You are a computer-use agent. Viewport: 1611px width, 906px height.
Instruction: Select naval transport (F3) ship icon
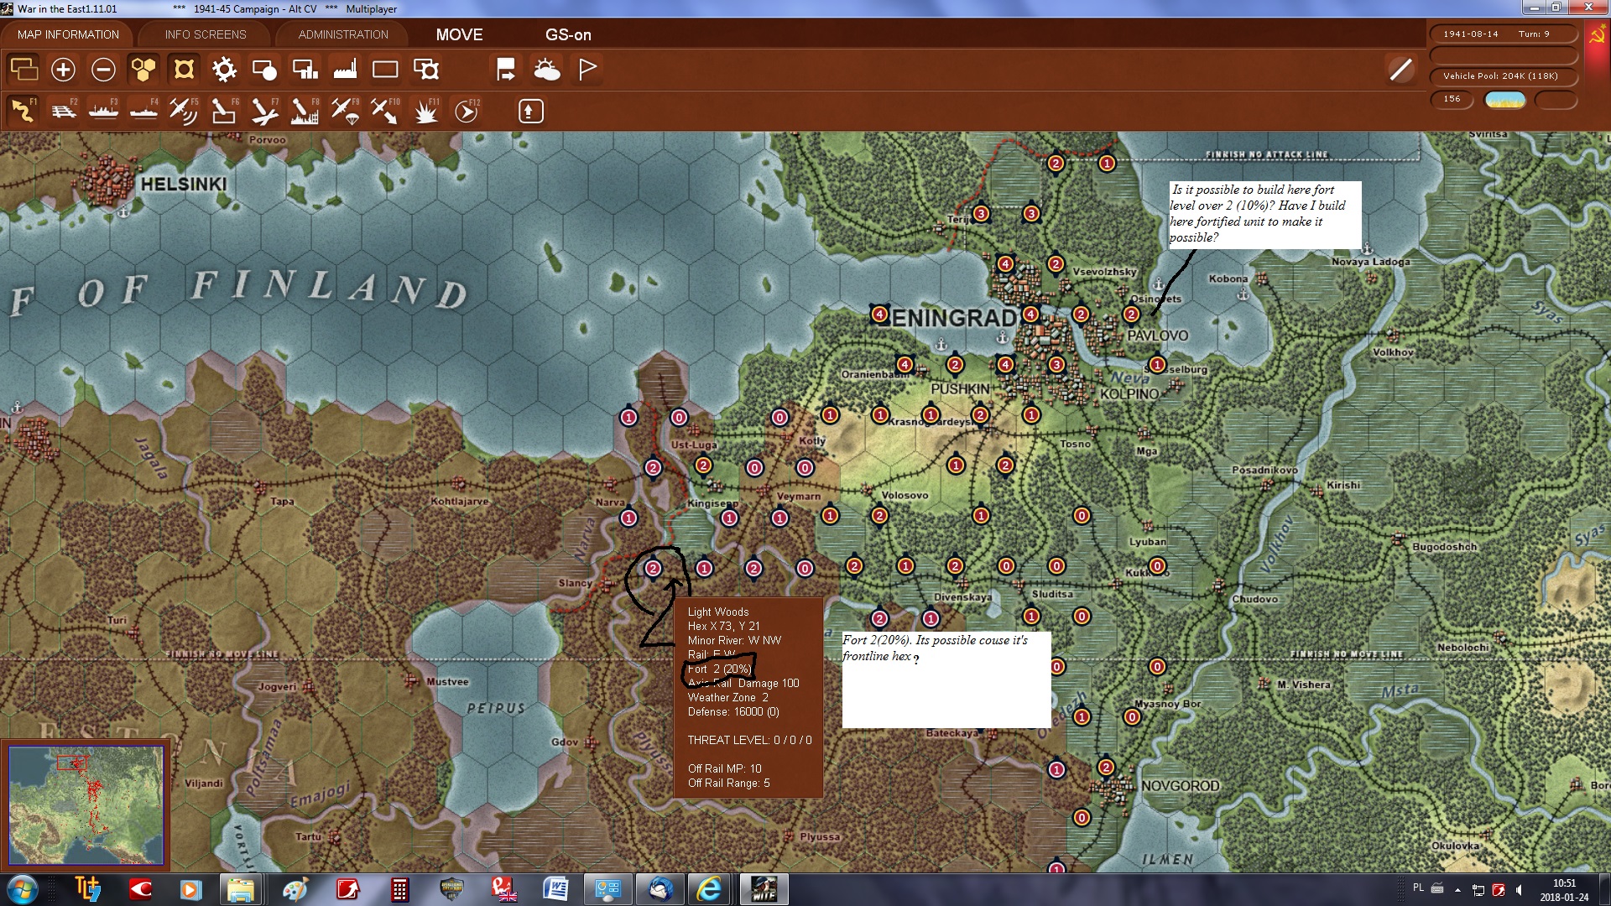pyautogui.click(x=103, y=111)
